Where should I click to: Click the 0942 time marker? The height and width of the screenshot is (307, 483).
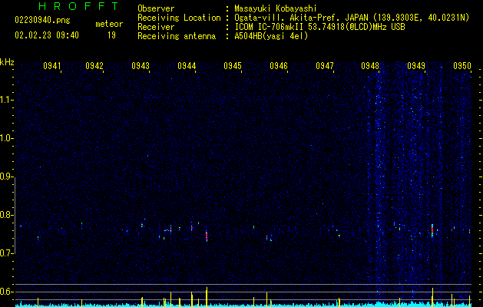coord(94,65)
